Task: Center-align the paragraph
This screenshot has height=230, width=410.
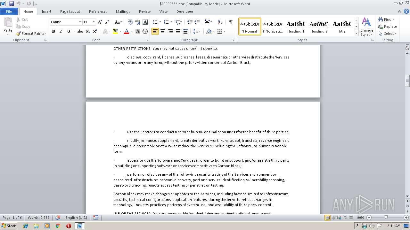Action: [163, 31]
